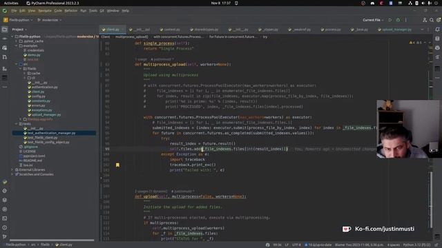Select constants.py in project tree
The image size is (442, 248).
(x=41, y=101)
